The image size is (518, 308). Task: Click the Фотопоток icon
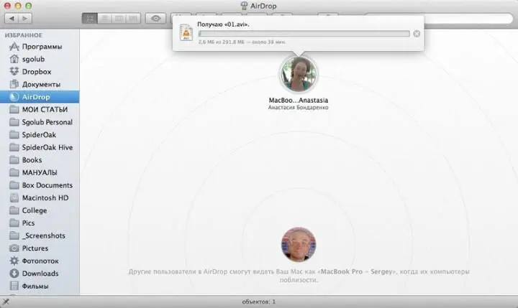(14, 261)
